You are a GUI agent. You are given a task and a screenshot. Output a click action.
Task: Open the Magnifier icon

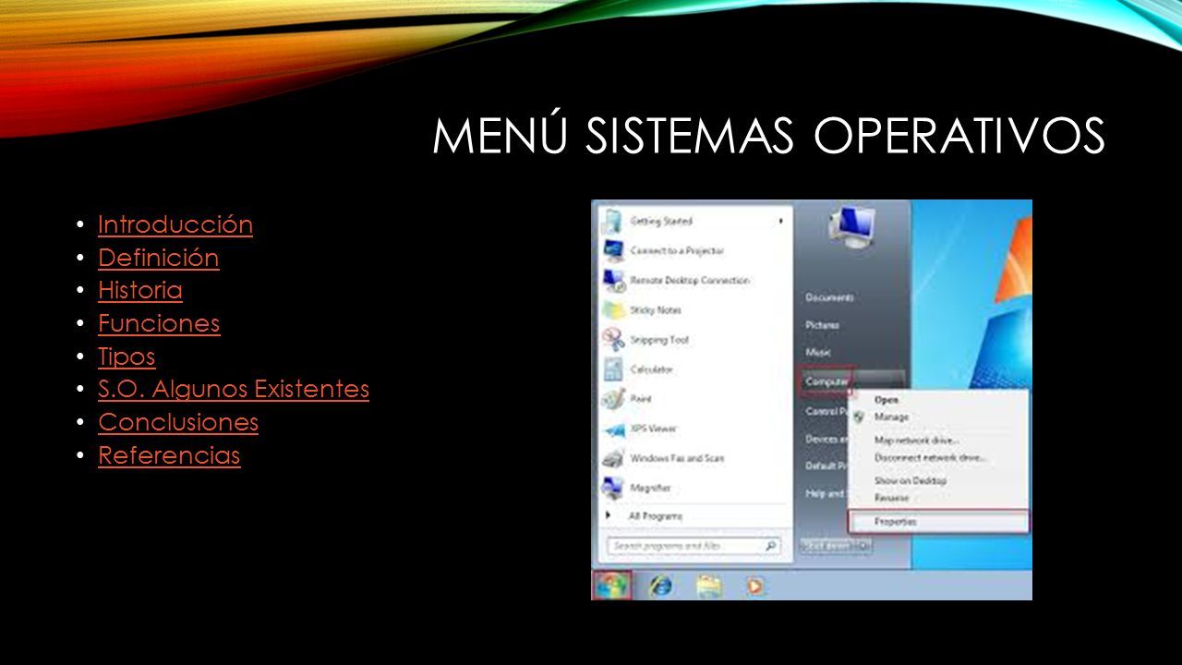tap(613, 487)
